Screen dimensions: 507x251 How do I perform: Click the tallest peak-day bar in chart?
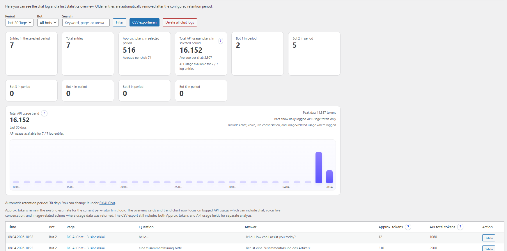(318, 168)
